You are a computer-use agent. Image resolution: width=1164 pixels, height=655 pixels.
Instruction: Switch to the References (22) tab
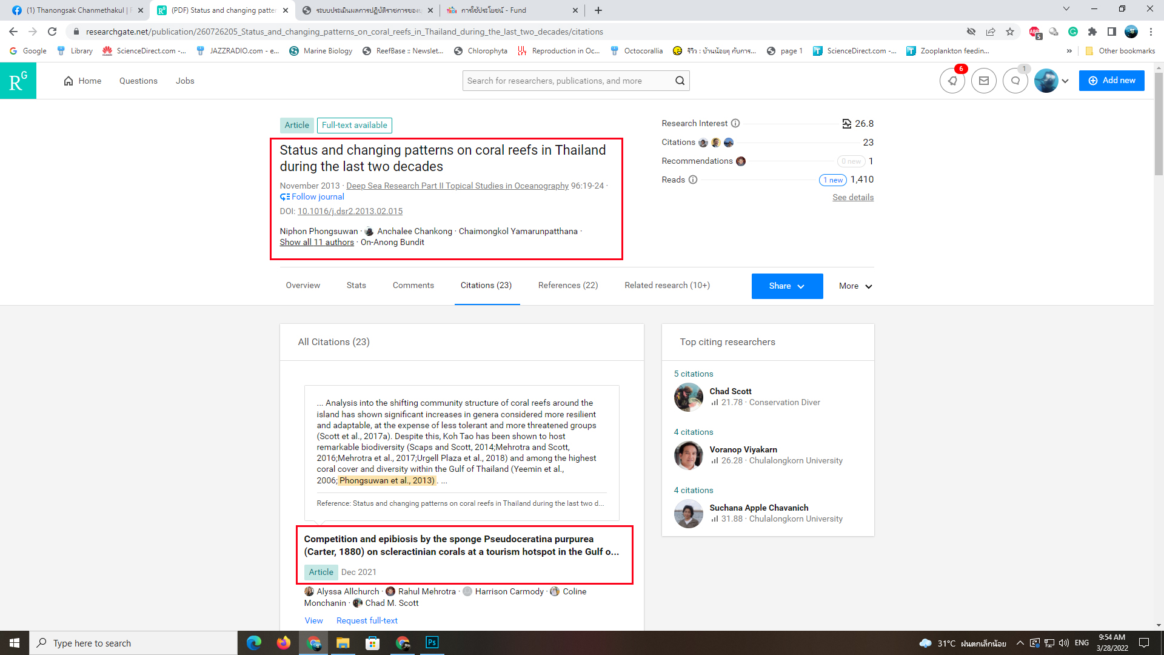(567, 285)
